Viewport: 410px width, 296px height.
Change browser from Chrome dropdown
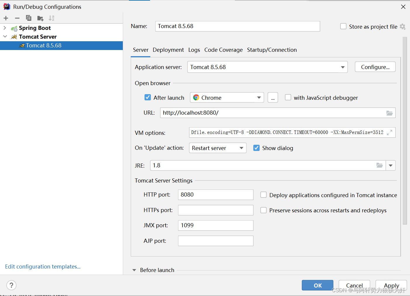[x=259, y=97]
